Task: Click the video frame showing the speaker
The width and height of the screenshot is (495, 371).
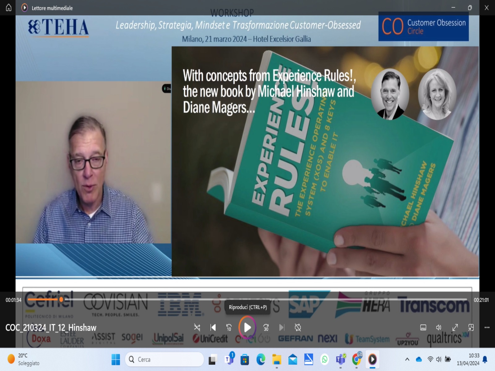Action: pyautogui.click(x=93, y=162)
